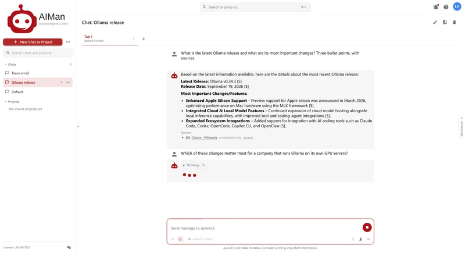The width and height of the screenshot is (465, 253).
Task: Click the License: UNLIMITED text
Action: 16,247
